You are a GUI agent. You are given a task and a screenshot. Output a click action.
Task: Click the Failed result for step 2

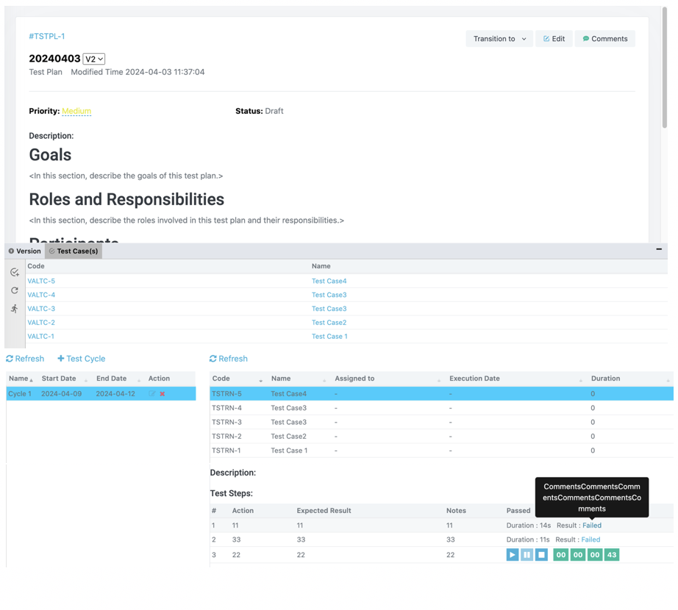point(590,539)
